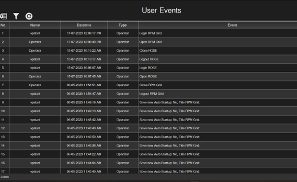Click the Save new Auto Startup event in row 16
Viewport: 297px width, 182px height.
(170, 163)
